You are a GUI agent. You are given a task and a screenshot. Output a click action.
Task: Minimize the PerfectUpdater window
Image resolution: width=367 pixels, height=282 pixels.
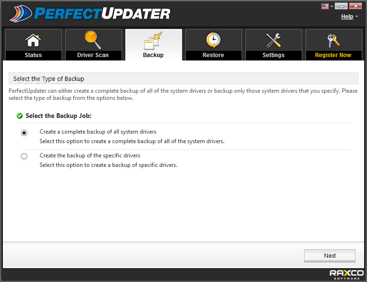click(x=341, y=6)
